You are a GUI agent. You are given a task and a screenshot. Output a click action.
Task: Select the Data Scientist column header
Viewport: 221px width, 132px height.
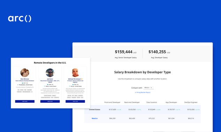pyautogui.click(x=152, y=102)
